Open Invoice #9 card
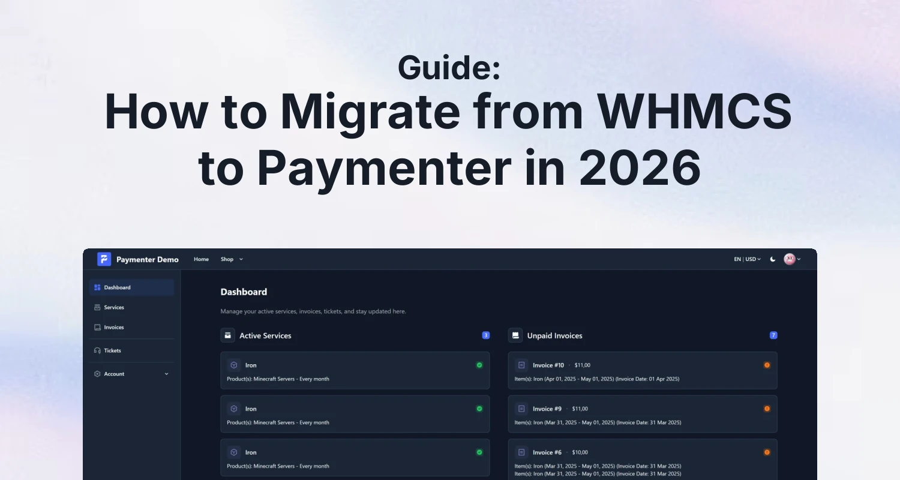The height and width of the screenshot is (480, 900). coord(643,414)
